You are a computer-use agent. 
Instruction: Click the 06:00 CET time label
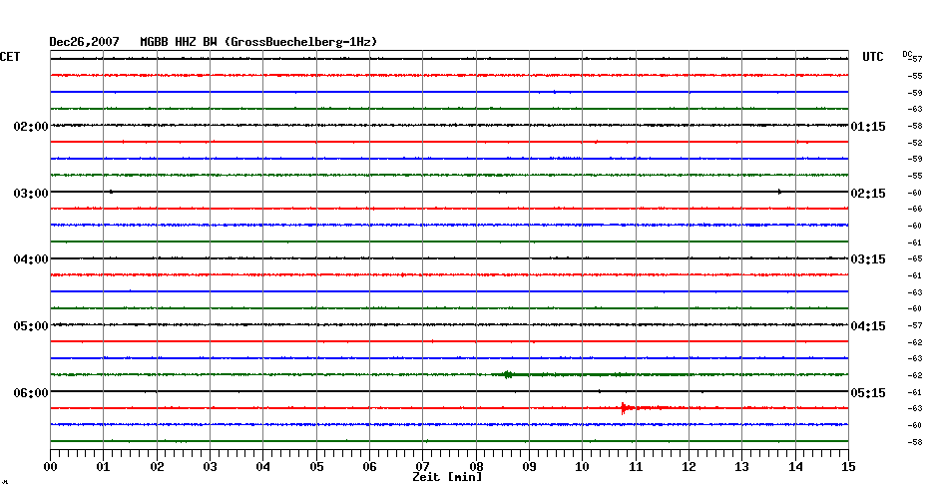point(31,393)
